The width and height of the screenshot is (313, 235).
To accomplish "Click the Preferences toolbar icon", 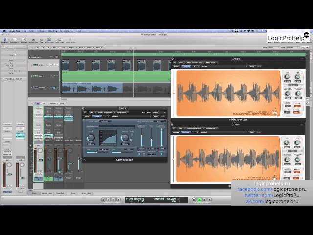I will tap(15, 40).
